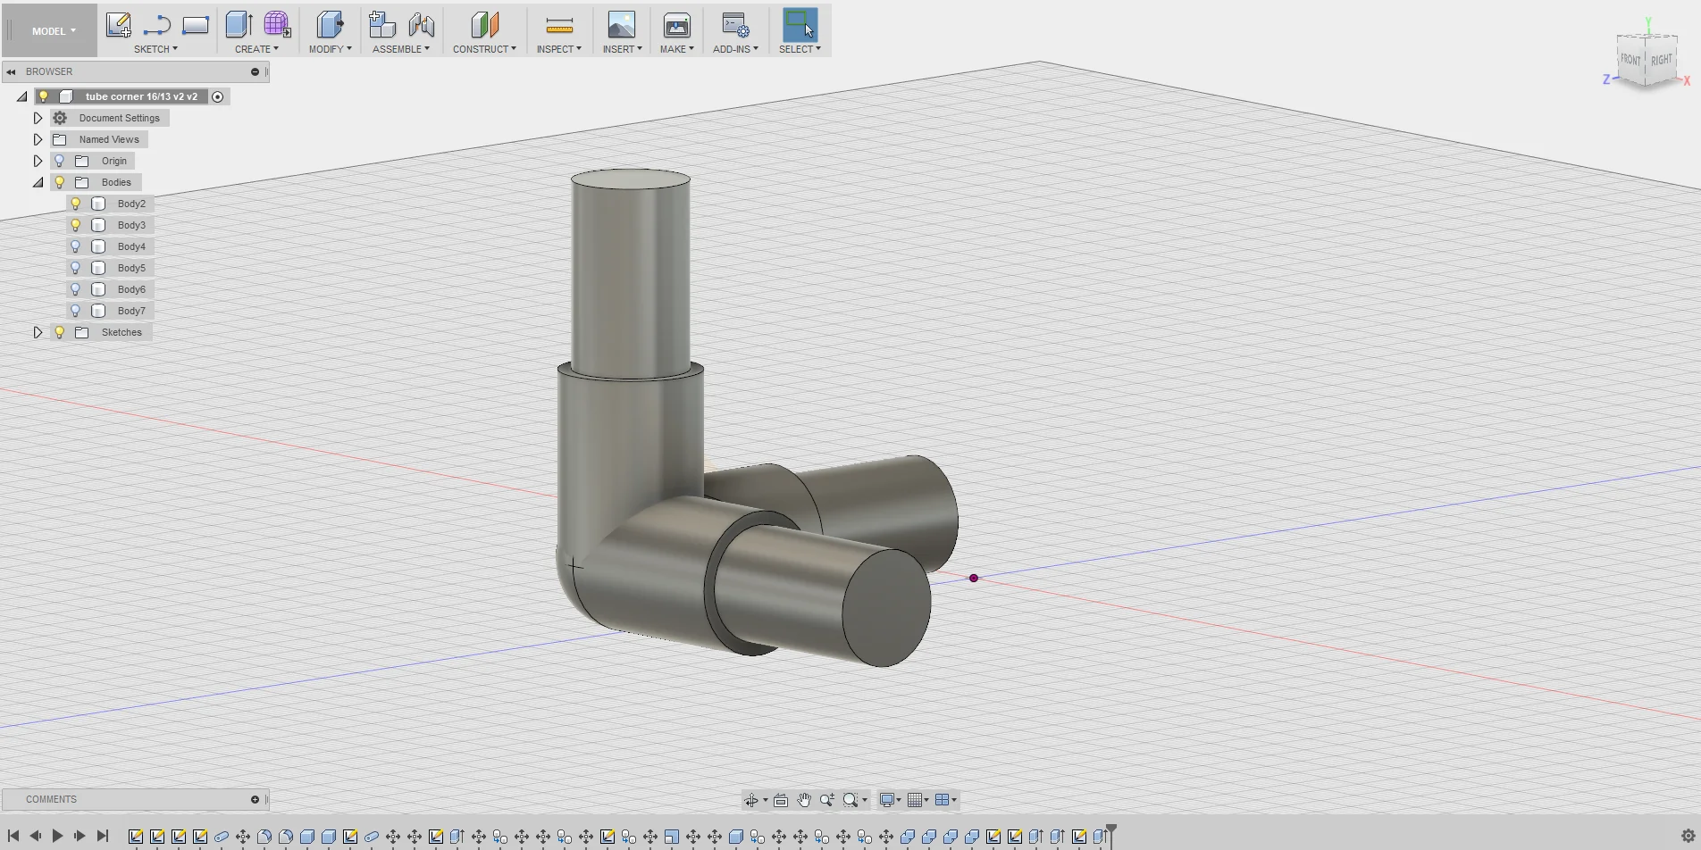Open the CREATE menu

[x=256, y=49]
